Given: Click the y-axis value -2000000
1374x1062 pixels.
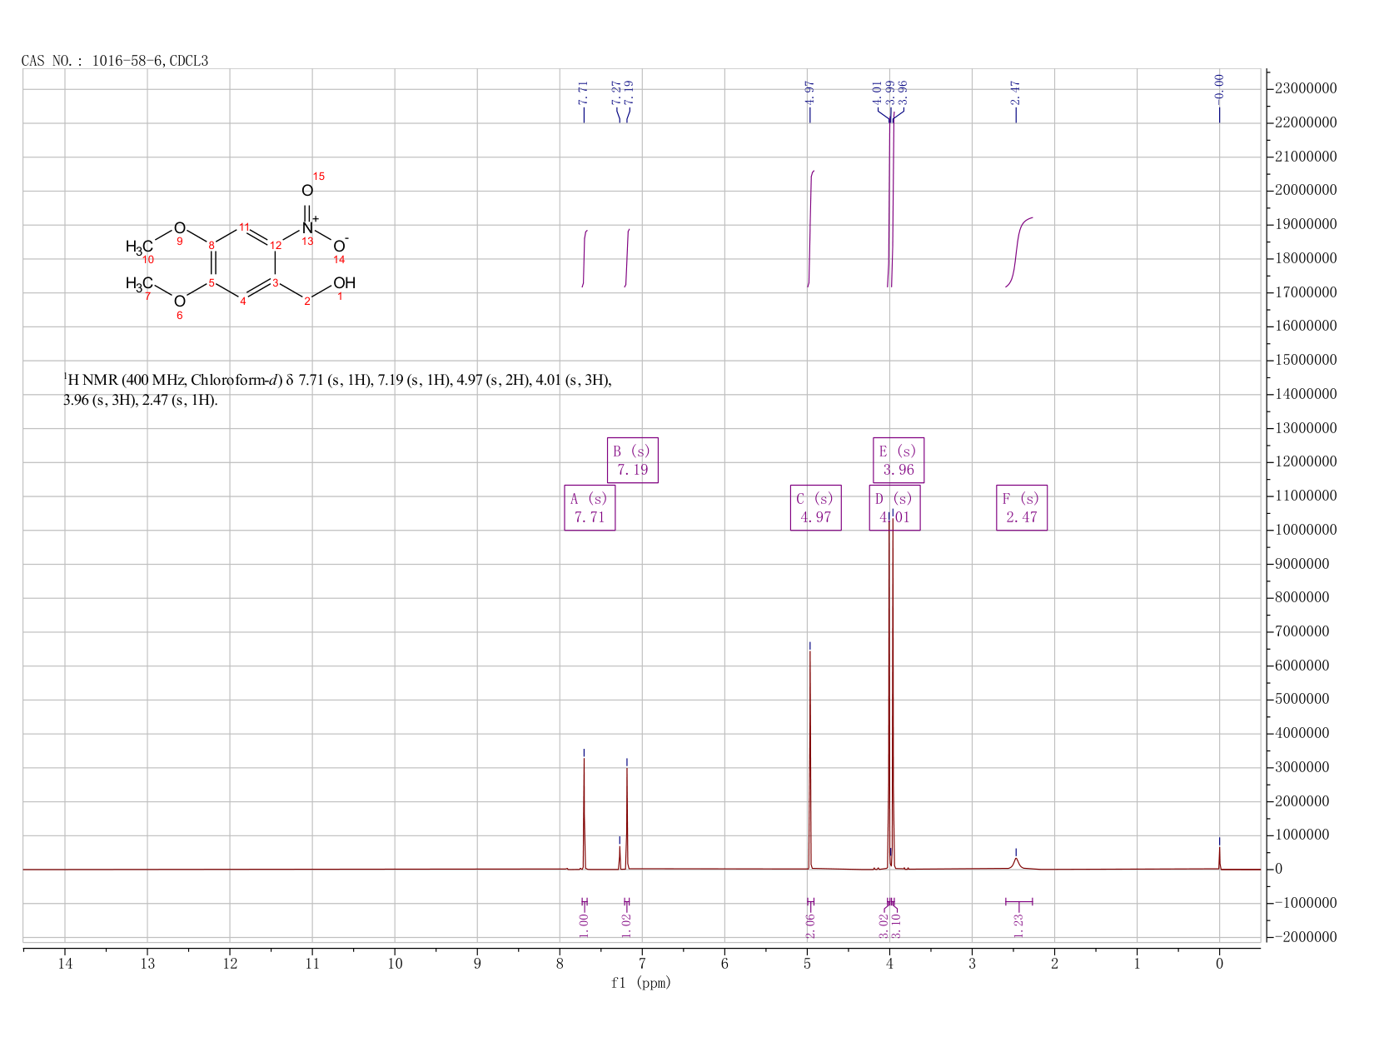Looking at the screenshot, I should (x=1306, y=937).
